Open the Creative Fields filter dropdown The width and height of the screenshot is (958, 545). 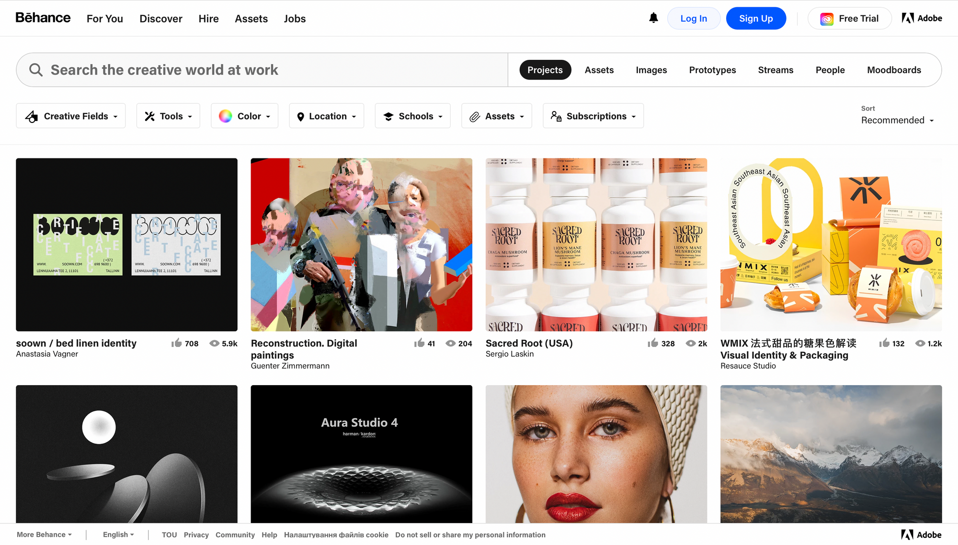click(x=71, y=116)
